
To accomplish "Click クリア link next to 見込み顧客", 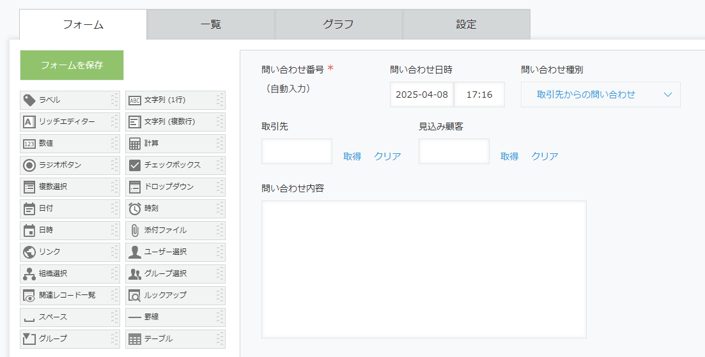I will tap(545, 156).
